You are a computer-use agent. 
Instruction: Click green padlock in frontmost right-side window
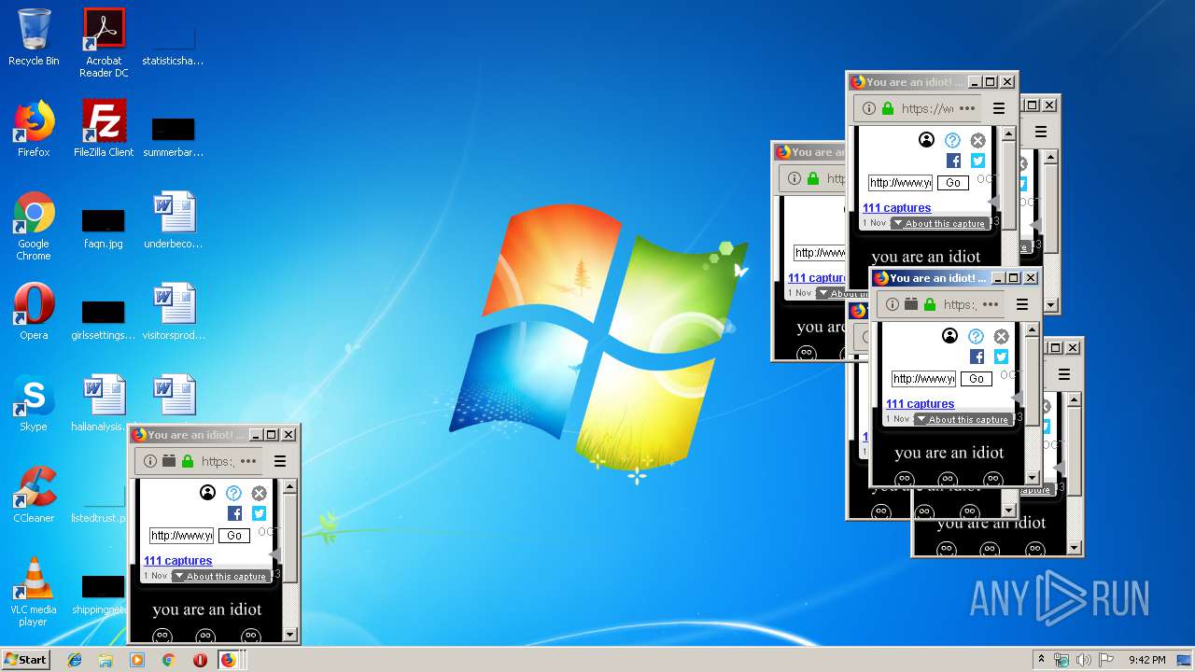pyautogui.click(x=930, y=304)
